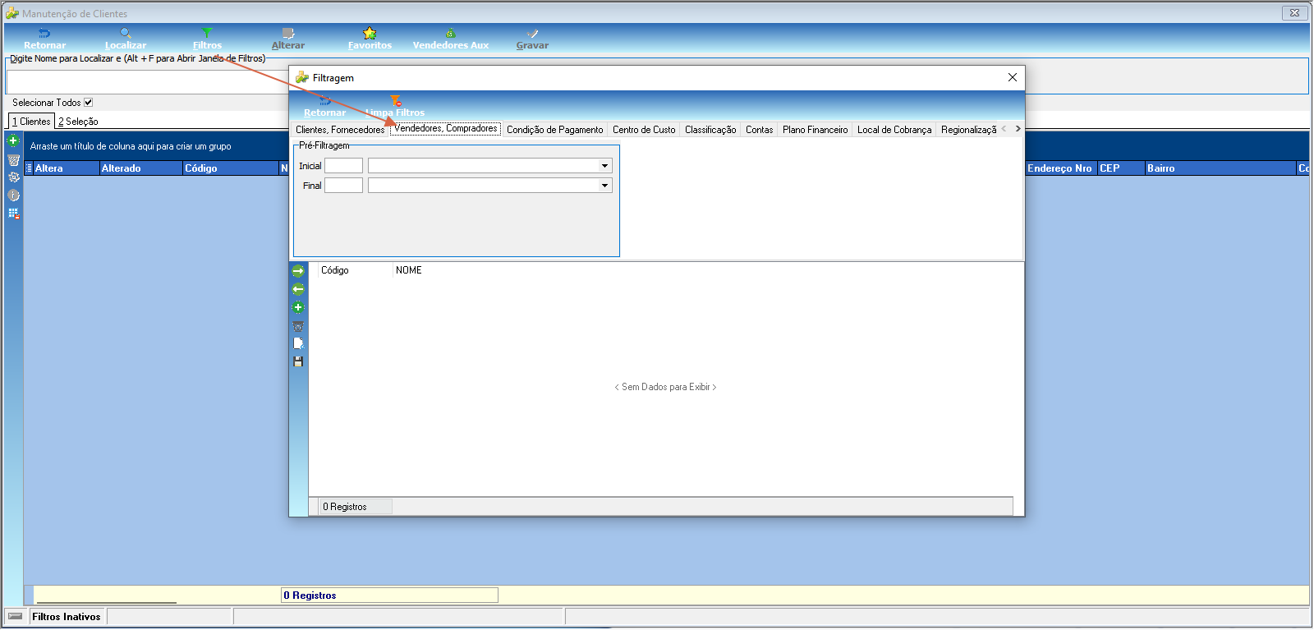Image resolution: width=1314 pixels, height=630 pixels.
Task: Select the Vendedores, Compradores tab
Action: [x=445, y=129]
